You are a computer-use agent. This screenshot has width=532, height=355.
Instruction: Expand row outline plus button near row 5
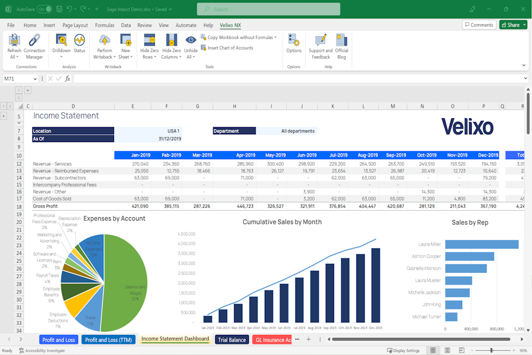[x=4, y=116]
